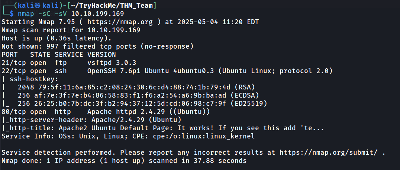Click the RSA host key fingerprint line
The image size is (400, 170).
coord(128,87)
